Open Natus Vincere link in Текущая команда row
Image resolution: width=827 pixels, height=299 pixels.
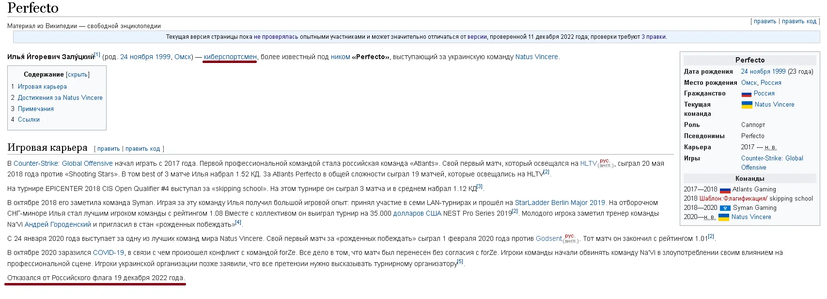click(774, 105)
